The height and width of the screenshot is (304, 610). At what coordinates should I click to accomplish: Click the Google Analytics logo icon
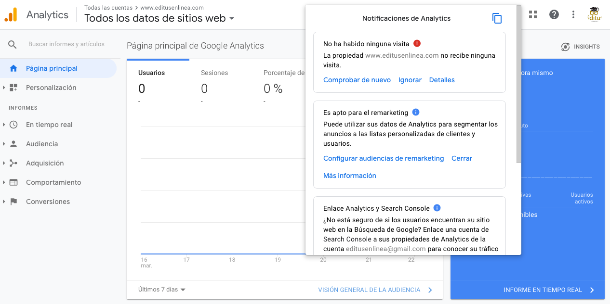(11, 15)
